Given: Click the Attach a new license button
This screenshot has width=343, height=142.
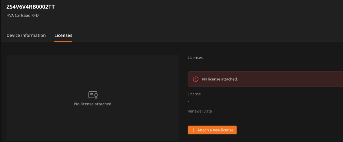Looking at the screenshot, I should pyautogui.click(x=212, y=130).
